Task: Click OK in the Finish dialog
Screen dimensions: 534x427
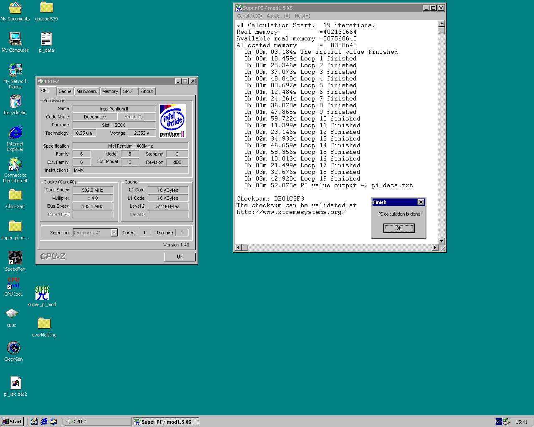Action: coord(398,228)
